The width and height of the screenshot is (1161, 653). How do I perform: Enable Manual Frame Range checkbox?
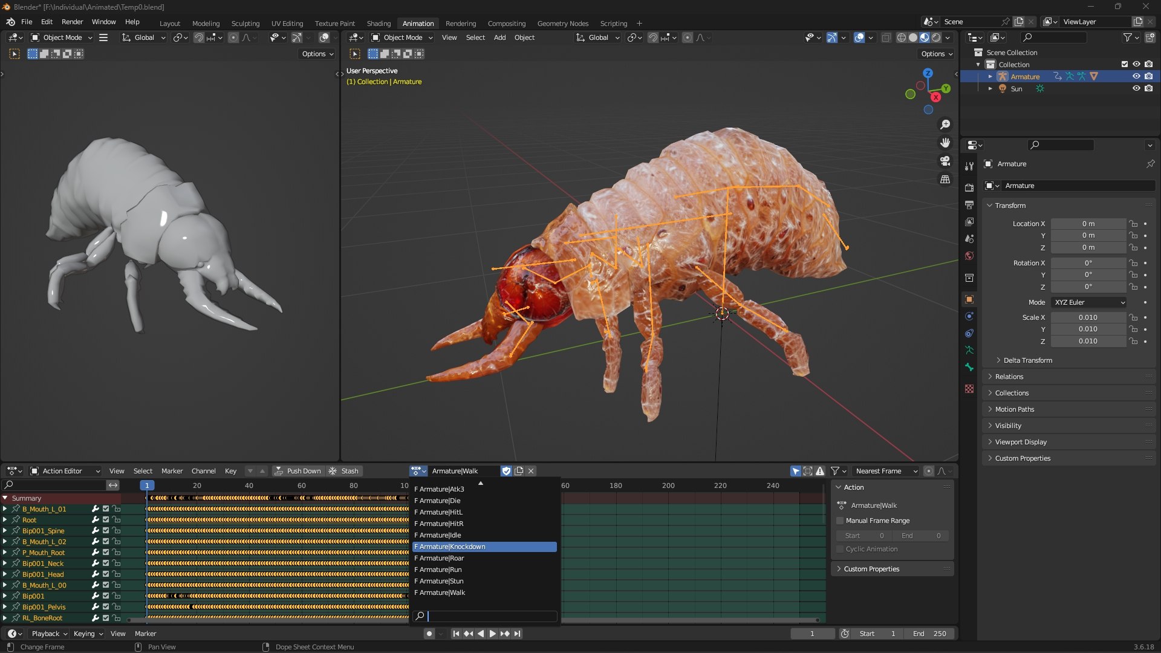pos(840,521)
